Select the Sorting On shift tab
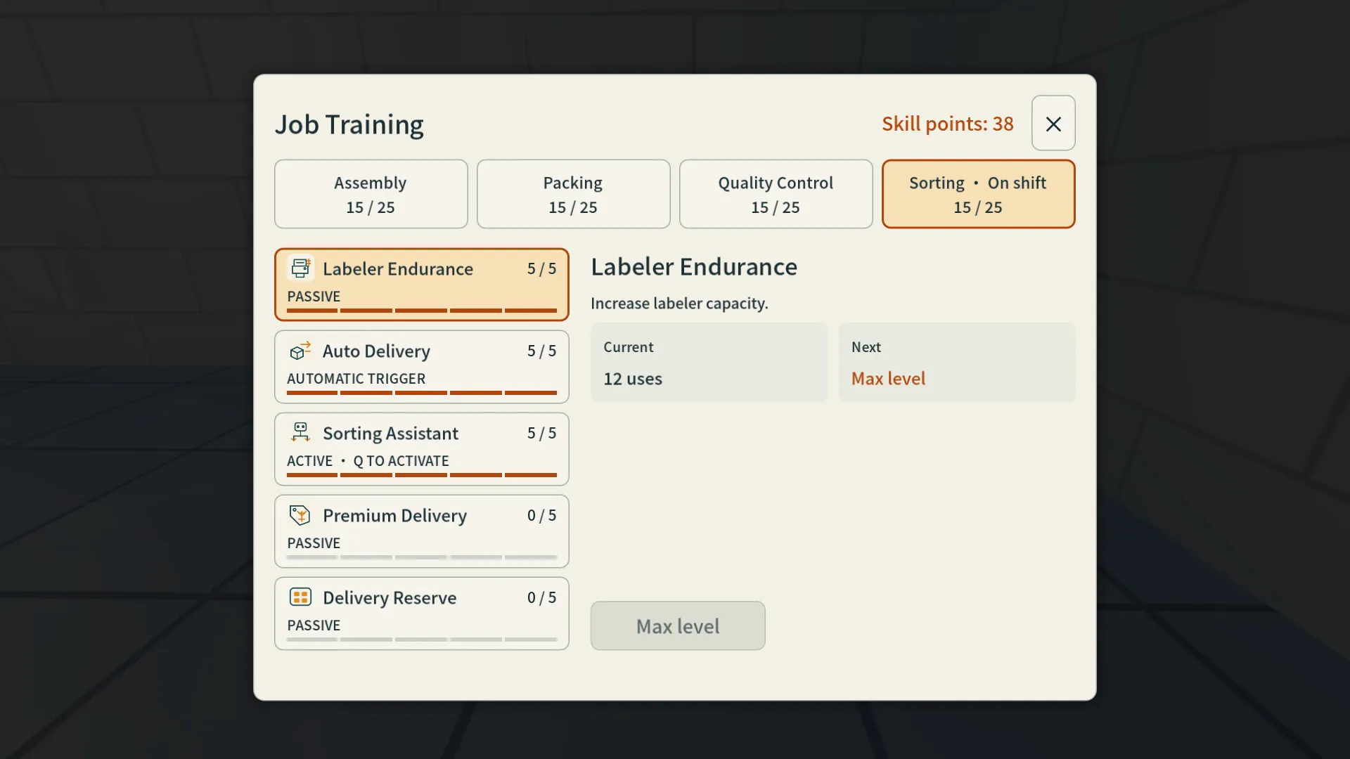Screen dimensions: 1350x759 point(978,194)
